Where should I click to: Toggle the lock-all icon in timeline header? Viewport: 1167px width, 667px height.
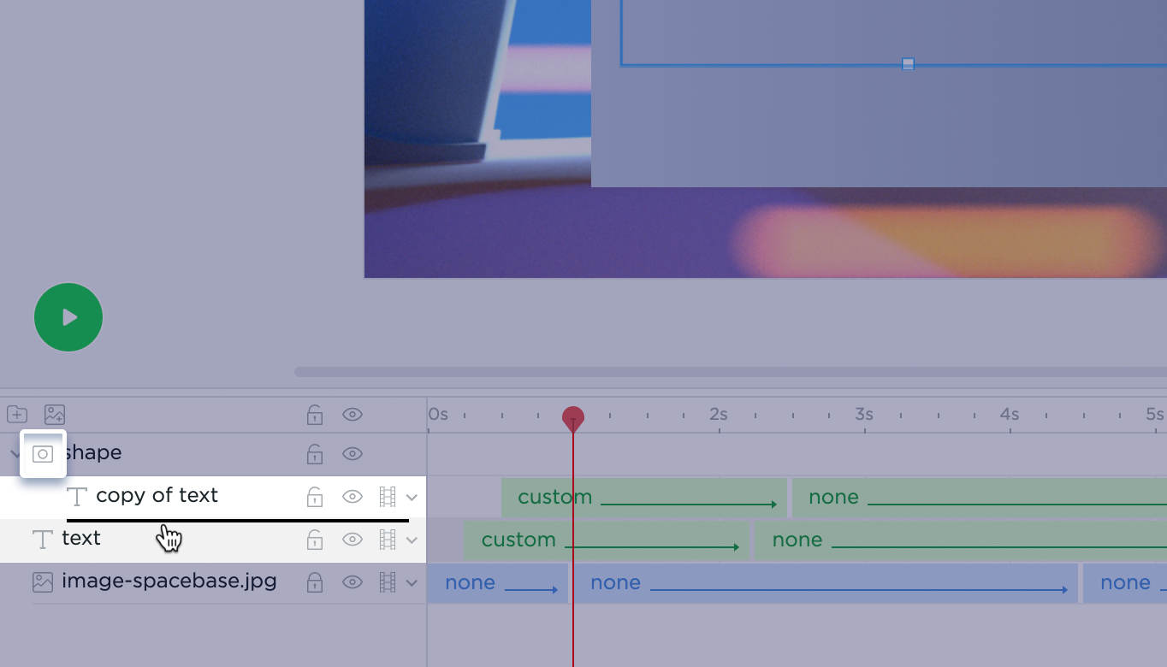[x=315, y=415]
